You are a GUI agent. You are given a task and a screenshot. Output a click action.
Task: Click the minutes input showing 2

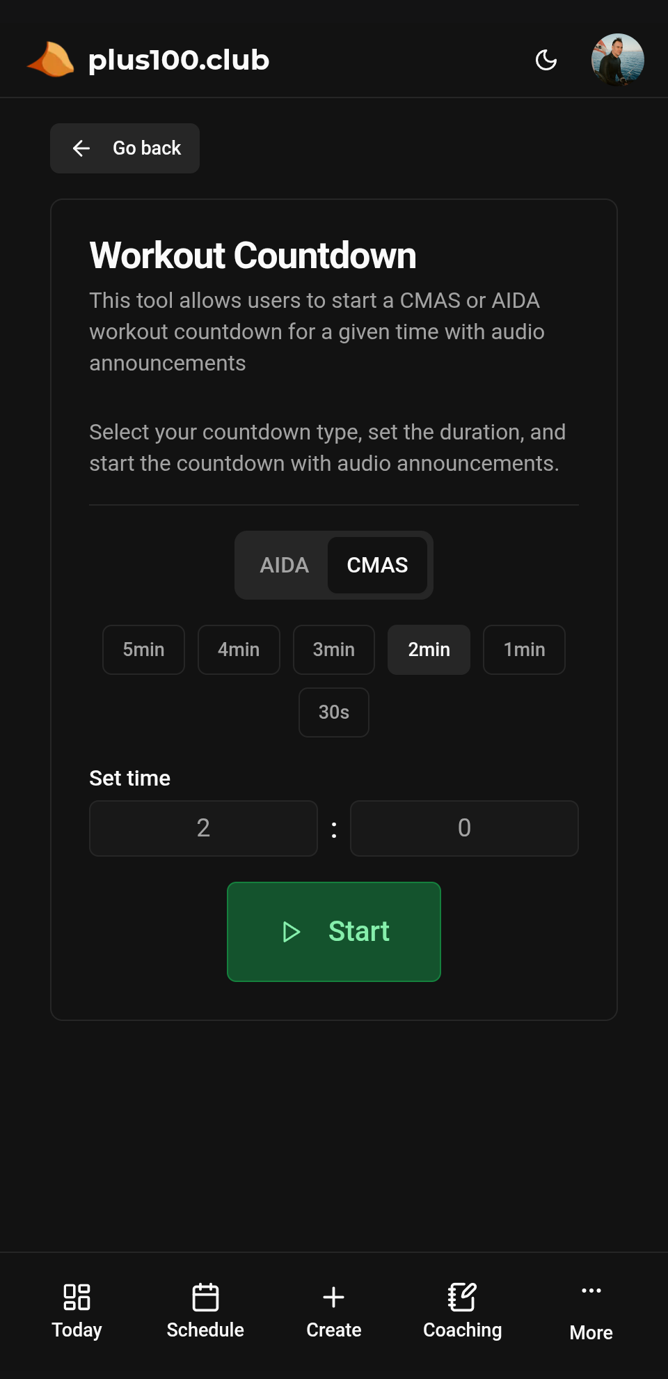pos(203,828)
